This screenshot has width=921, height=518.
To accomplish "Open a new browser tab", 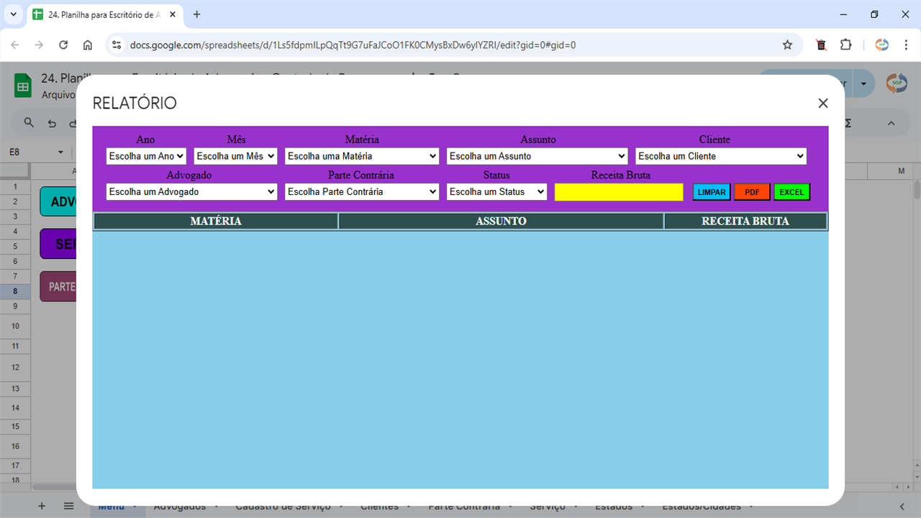I will pos(197,14).
